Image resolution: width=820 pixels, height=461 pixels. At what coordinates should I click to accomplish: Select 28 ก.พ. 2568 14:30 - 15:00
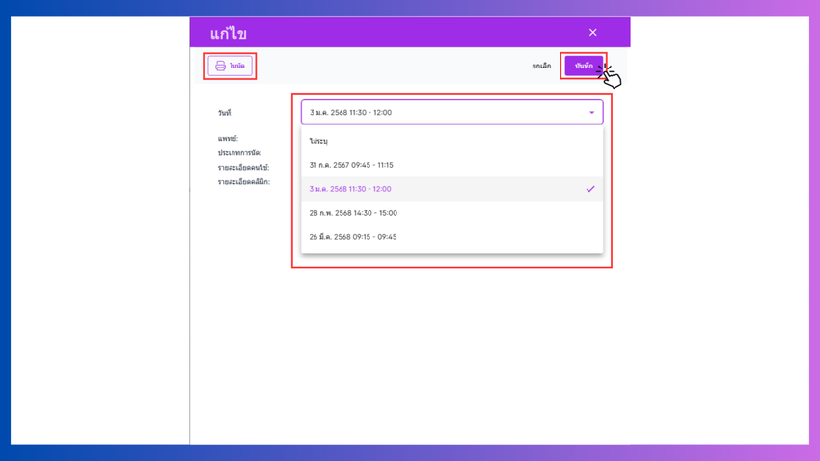click(x=451, y=213)
